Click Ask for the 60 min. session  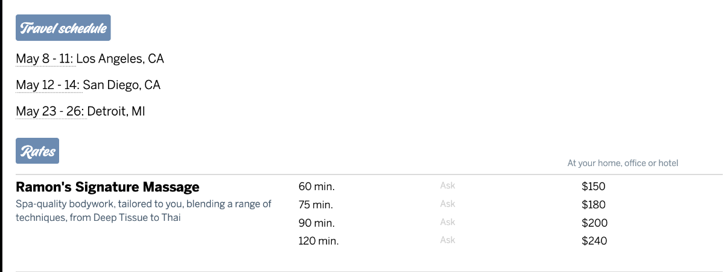[448, 185]
